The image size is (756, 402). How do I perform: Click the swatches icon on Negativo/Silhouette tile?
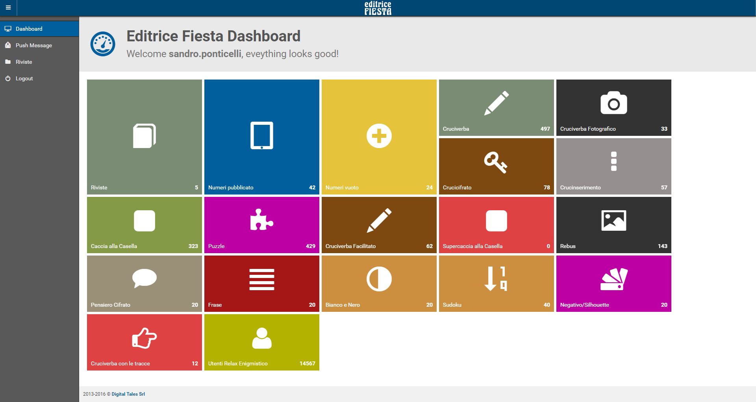coord(614,279)
